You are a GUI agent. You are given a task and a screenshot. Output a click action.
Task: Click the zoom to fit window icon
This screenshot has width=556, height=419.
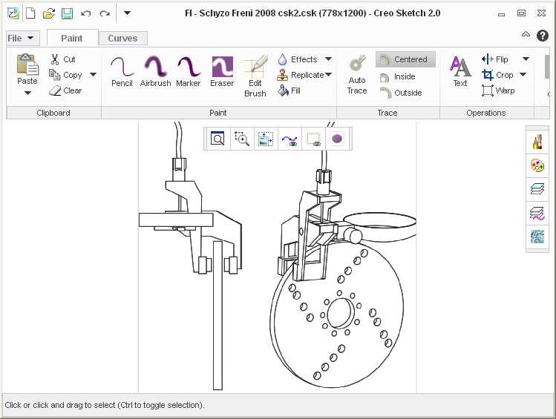point(218,139)
